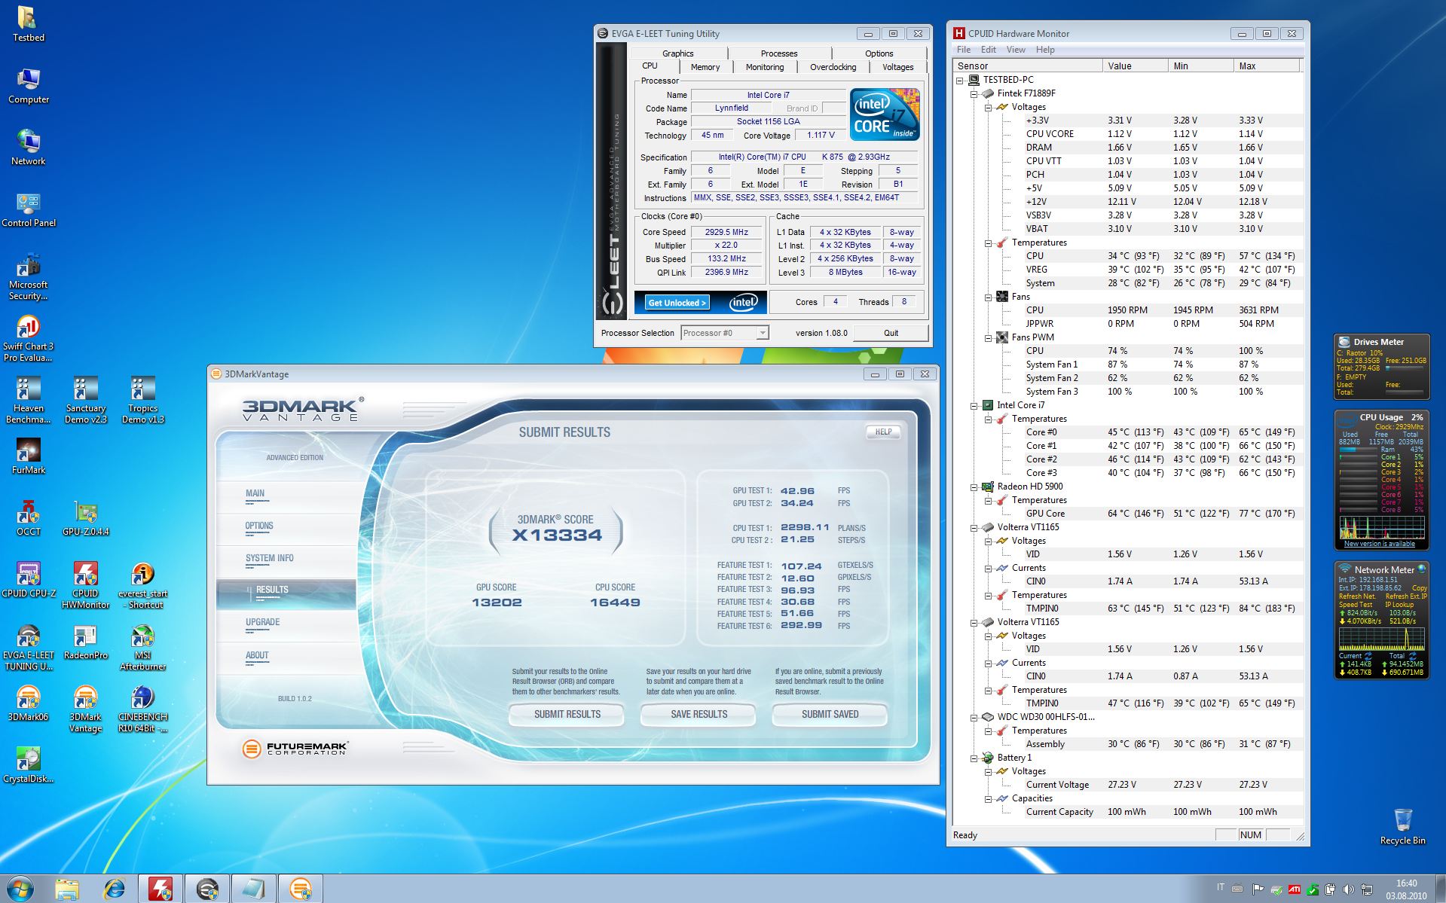Launch everest_start shortcut on desktop
Image resolution: width=1446 pixels, height=903 pixels.
click(x=142, y=585)
